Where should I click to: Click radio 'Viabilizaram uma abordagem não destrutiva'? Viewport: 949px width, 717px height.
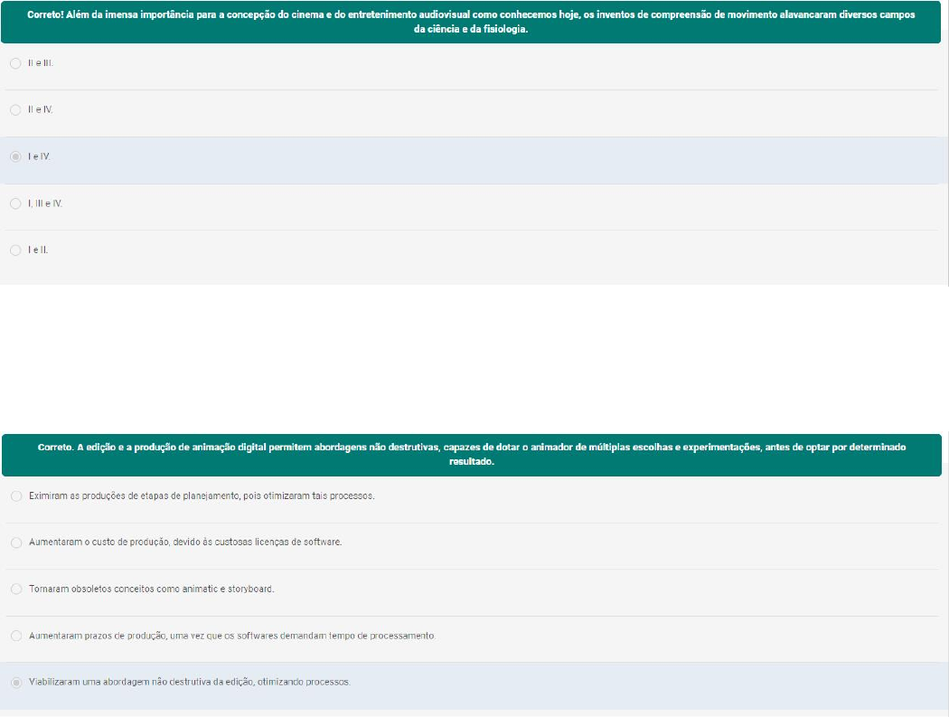15,682
